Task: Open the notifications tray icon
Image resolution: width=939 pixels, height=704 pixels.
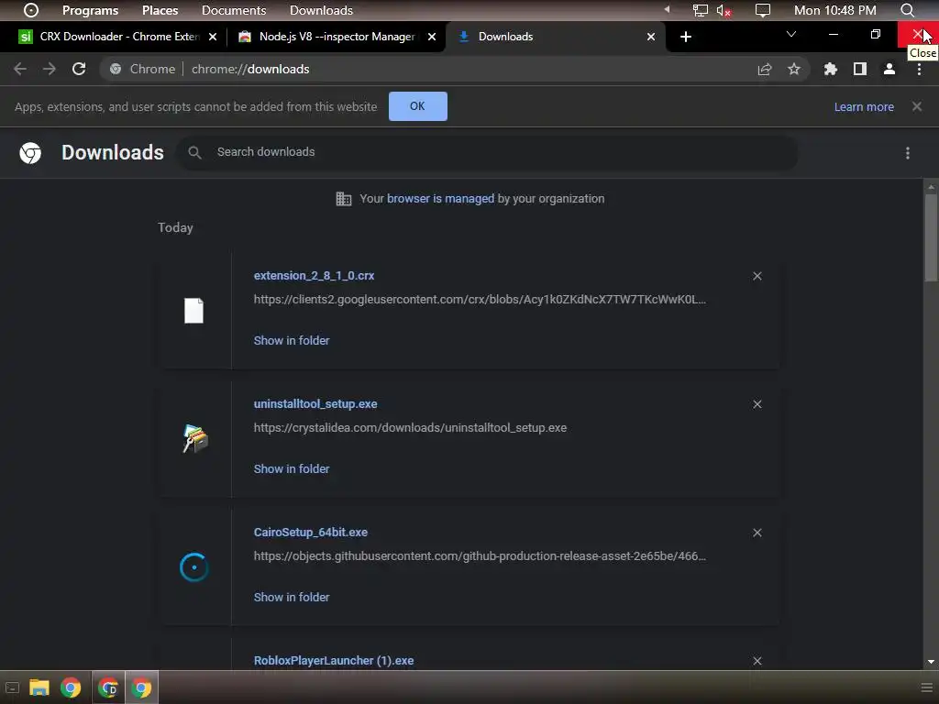Action: click(x=762, y=10)
